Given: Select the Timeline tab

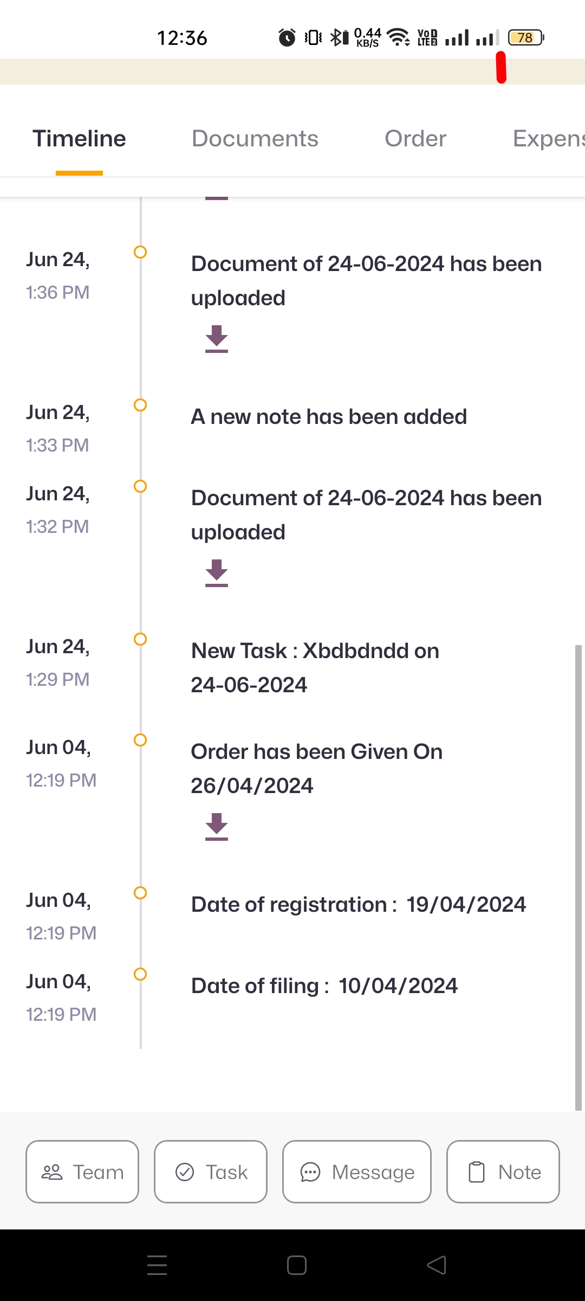Looking at the screenshot, I should (x=79, y=139).
